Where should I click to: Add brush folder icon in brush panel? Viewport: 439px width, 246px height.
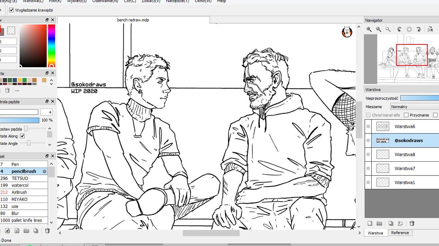coord(26,230)
